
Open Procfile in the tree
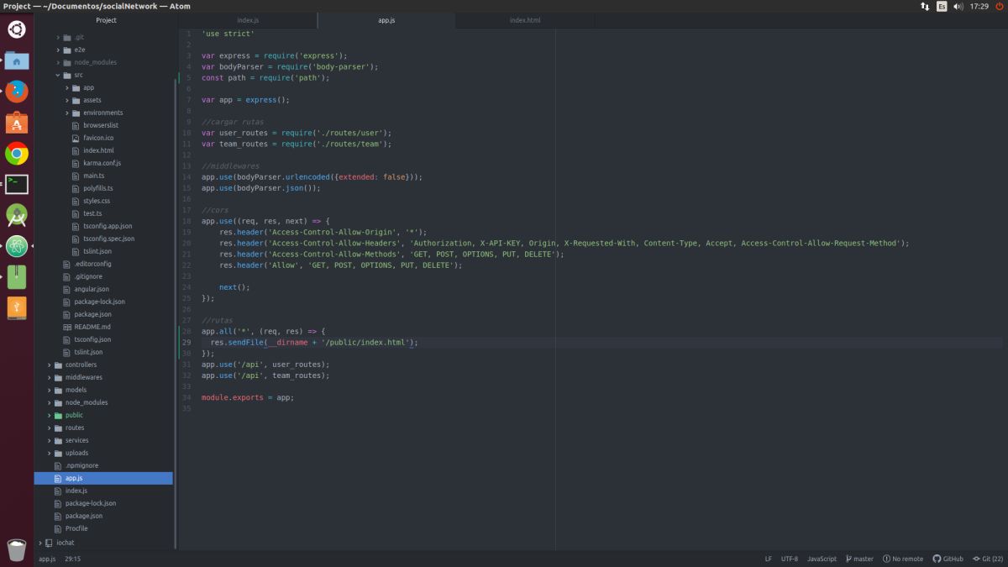(x=76, y=528)
